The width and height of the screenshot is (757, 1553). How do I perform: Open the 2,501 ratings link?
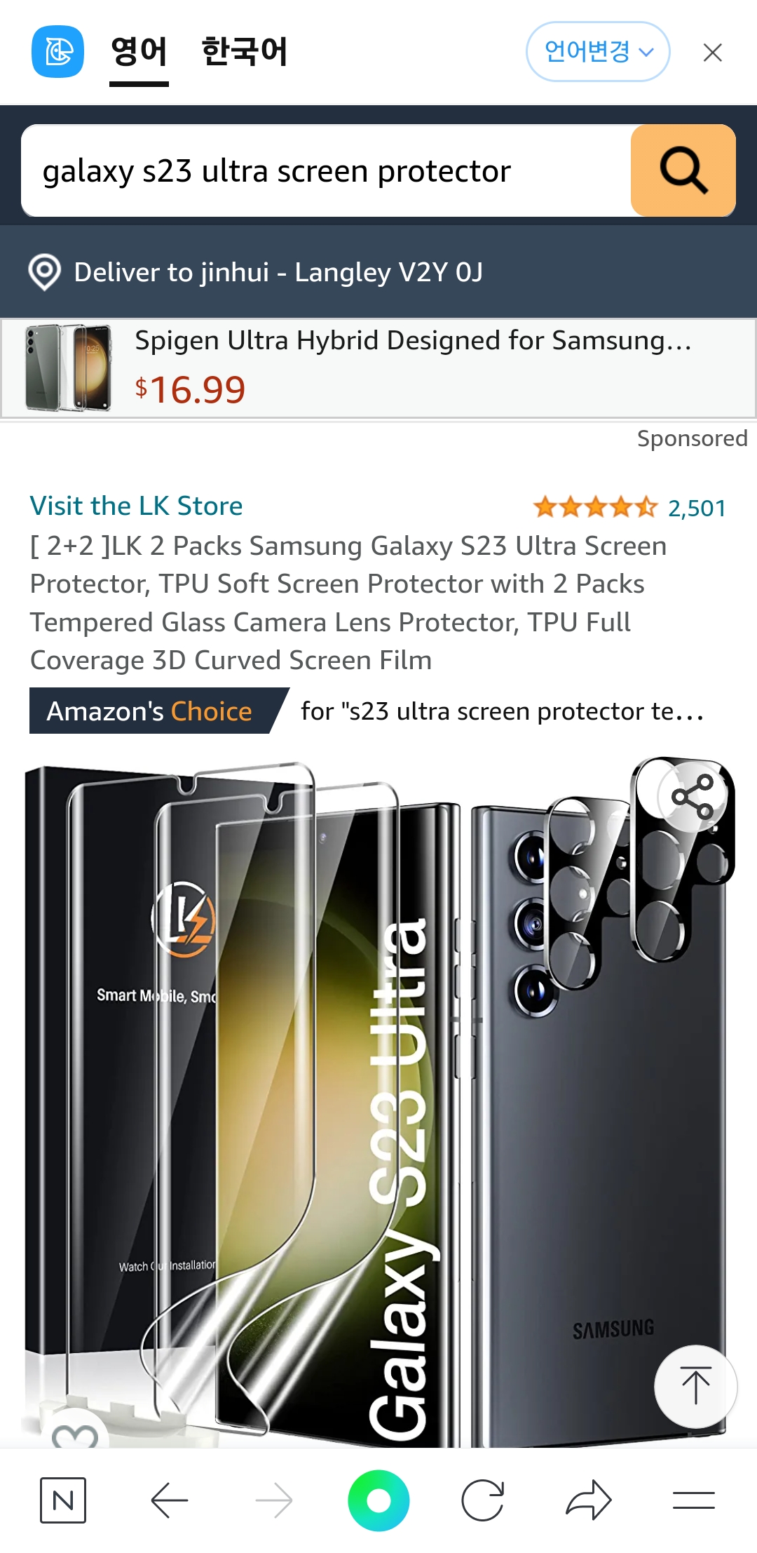coord(697,508)
